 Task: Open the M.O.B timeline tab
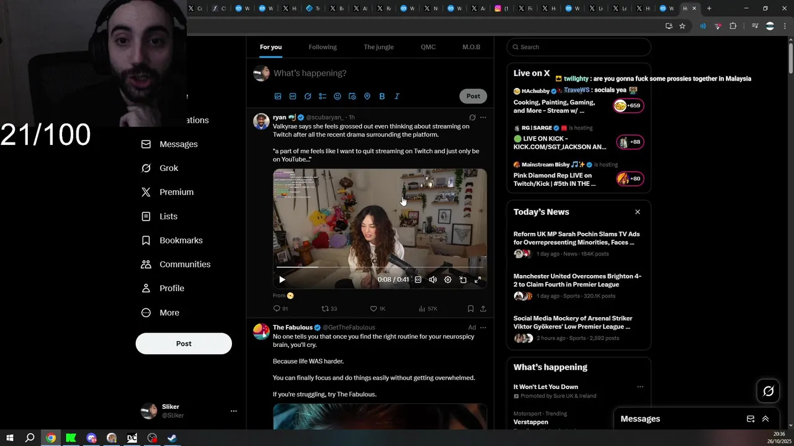471,47
